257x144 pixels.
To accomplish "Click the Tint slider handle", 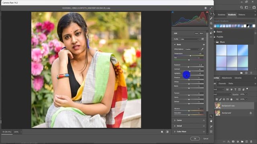I will click(x=189, y=60).
